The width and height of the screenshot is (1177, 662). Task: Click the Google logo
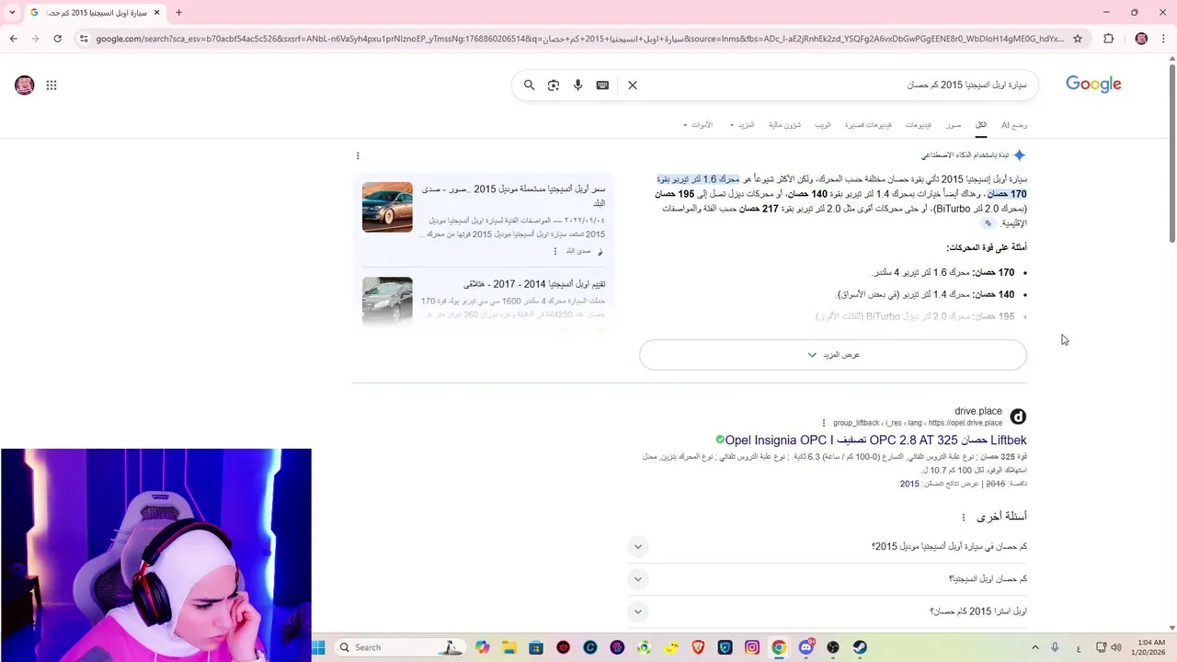pos(1093,85)
